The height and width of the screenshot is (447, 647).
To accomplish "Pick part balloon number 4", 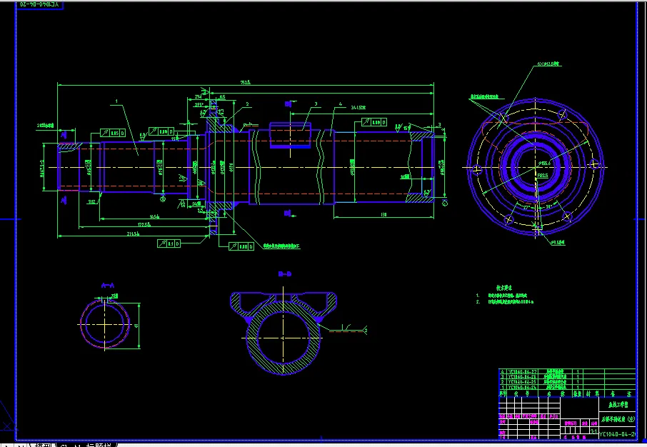I will pos(341,104).
